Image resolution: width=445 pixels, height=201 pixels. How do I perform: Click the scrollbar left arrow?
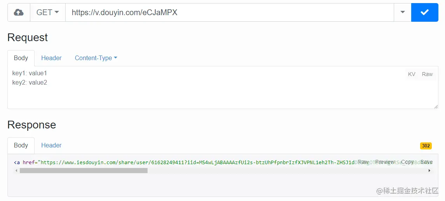tap(16, 170)
